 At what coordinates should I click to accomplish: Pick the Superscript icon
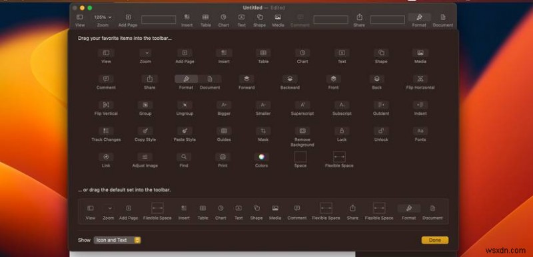point(302,105)
